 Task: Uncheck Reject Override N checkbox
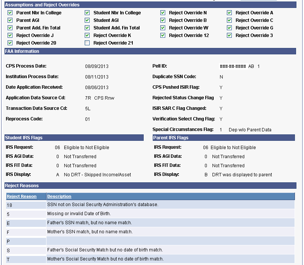[x=163, y=13]
